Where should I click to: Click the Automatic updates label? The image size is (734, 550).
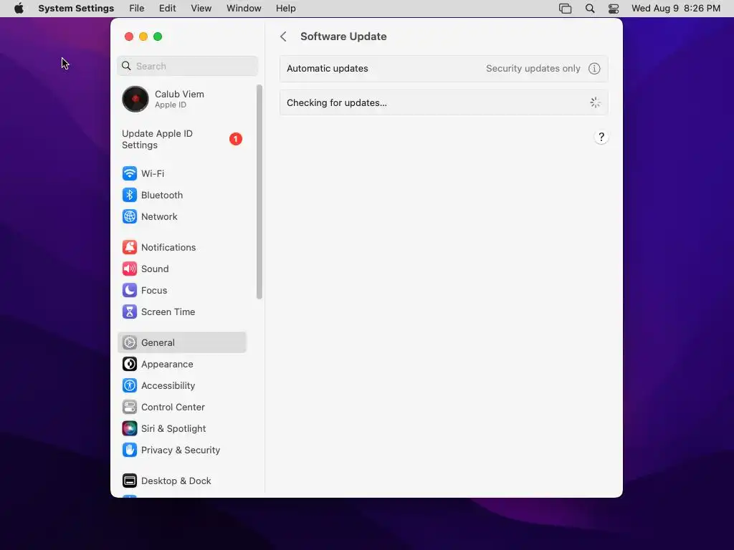pos(327,69)
